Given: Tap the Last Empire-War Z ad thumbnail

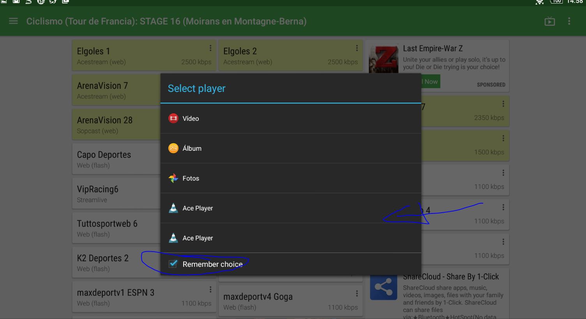Looking at the screenshot, I should pos(384,58).
